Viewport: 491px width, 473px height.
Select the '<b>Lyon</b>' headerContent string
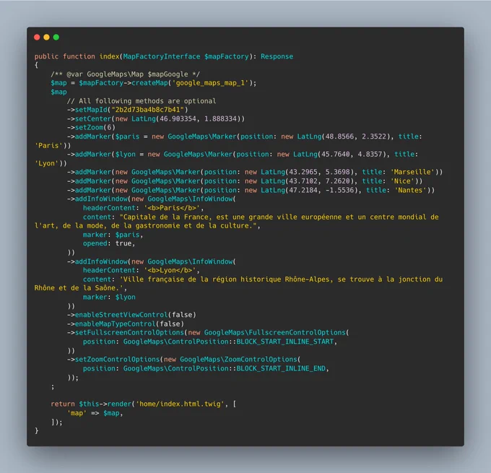(170, 270)
